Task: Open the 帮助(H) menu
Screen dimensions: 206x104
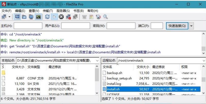Action: click(x=93, y=11)
